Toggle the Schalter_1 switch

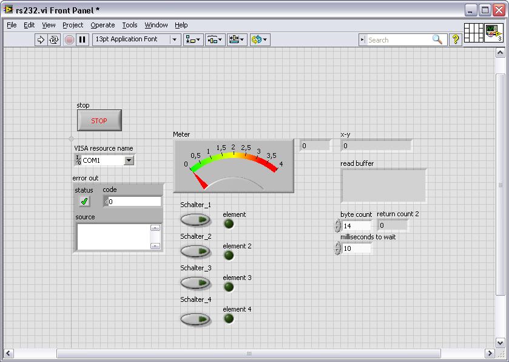(x=195, y=220)
